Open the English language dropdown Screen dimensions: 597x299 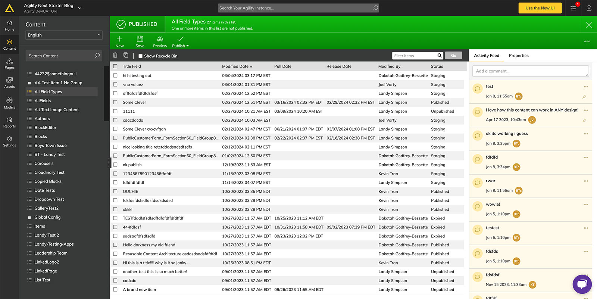pyautogui.click(x=64, y=35)
